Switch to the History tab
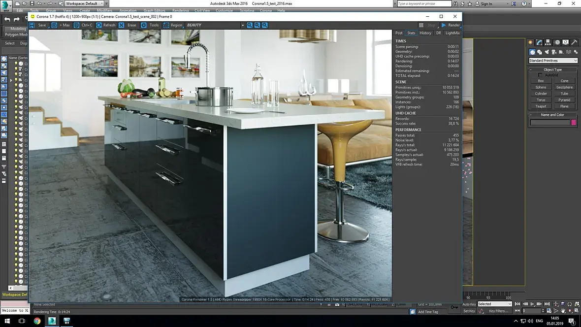The width and height of the screenshot is (581, 327). (x=425, y=33)
